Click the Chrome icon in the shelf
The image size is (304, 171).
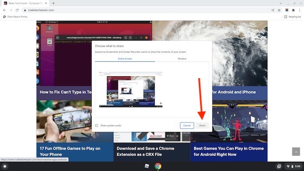[158, 166]
